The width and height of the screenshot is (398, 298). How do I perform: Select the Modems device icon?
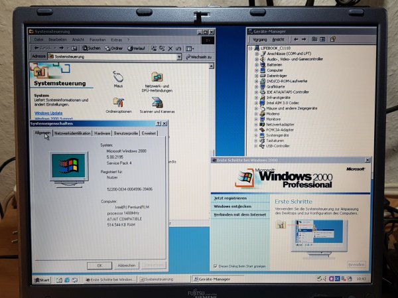263,113
